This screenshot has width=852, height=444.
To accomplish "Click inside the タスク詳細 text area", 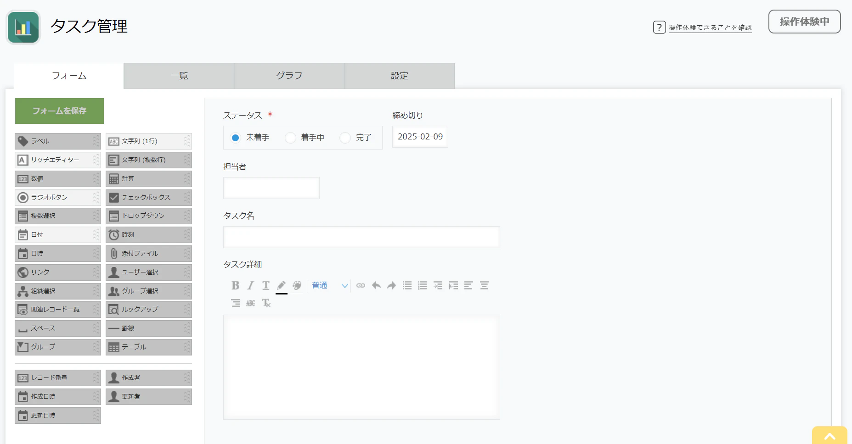I will click(x=361, y=367).
